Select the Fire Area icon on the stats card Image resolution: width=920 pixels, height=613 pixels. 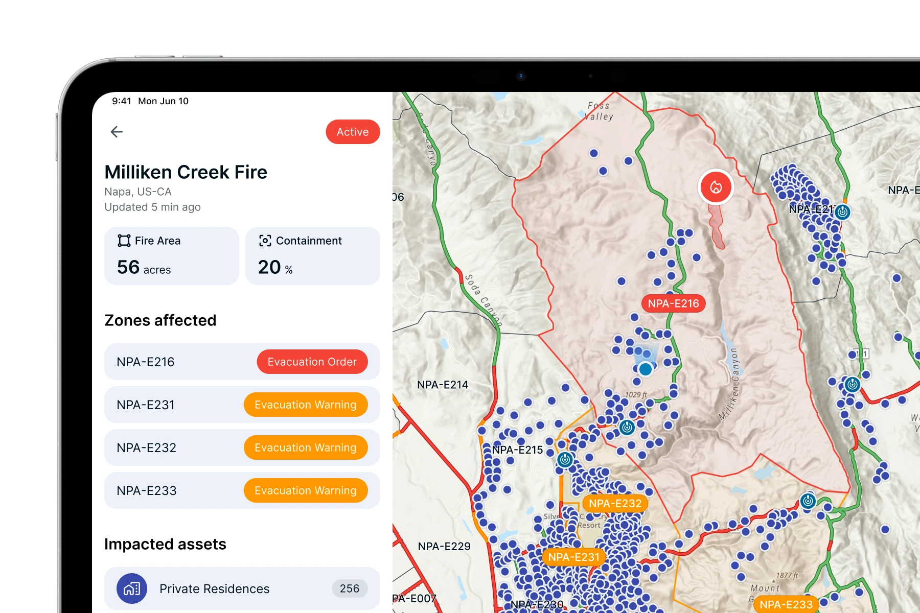point(123,240)
